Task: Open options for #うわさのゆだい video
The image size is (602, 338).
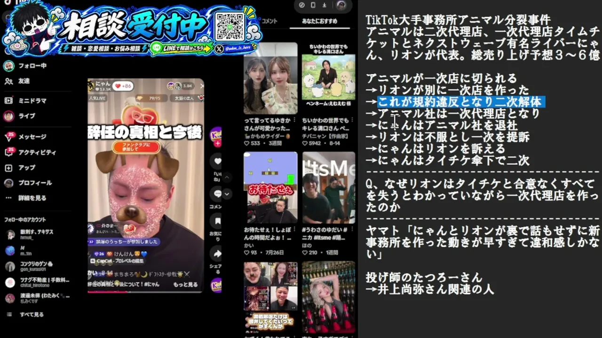Action: pyautogui.click(x=353, y=230)
